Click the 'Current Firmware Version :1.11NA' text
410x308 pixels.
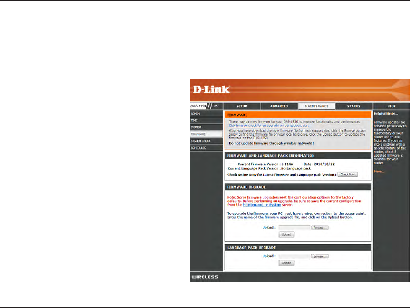(x=265, y=164)
